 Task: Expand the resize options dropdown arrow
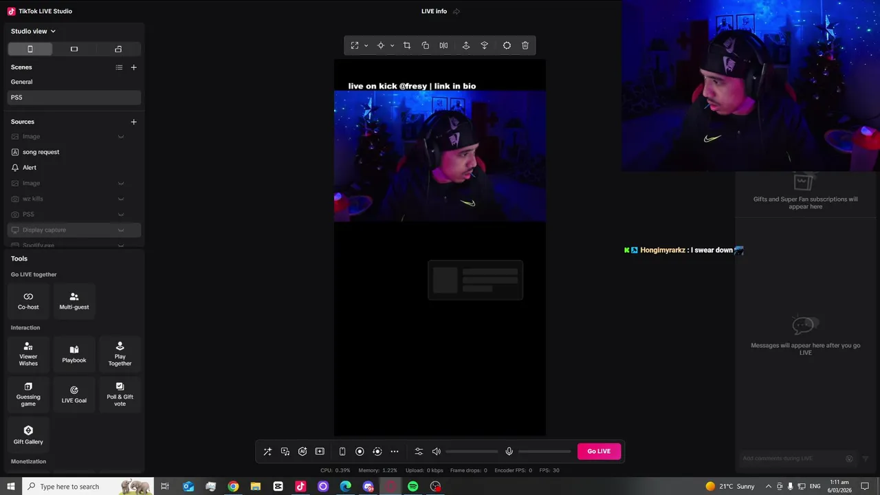tap(366, 45)
